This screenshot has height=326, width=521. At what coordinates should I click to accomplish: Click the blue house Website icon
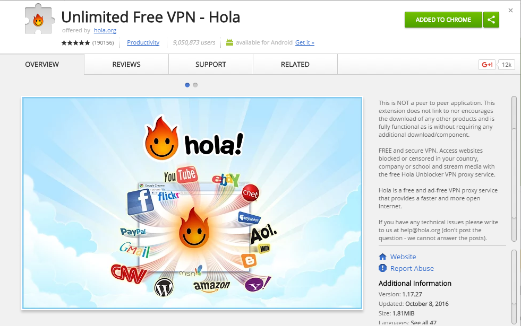382,257
